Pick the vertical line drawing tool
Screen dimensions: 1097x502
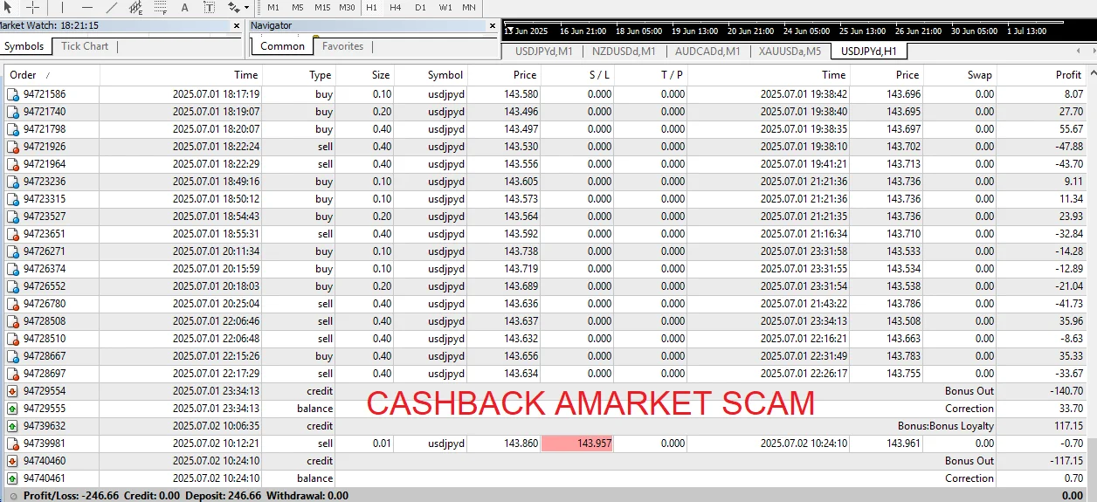pyautogui.click(x=64, y=7)
